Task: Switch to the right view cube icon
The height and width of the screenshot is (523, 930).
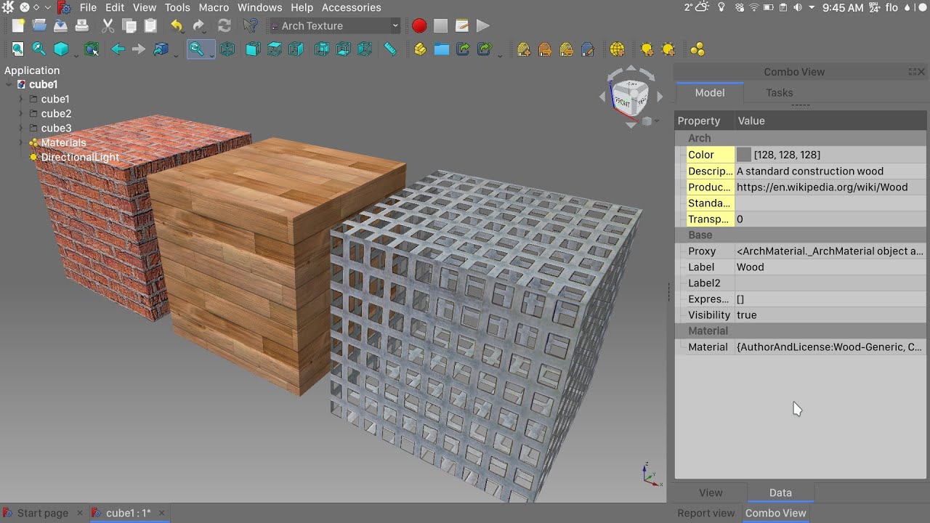Action: (x=296, y=49)
